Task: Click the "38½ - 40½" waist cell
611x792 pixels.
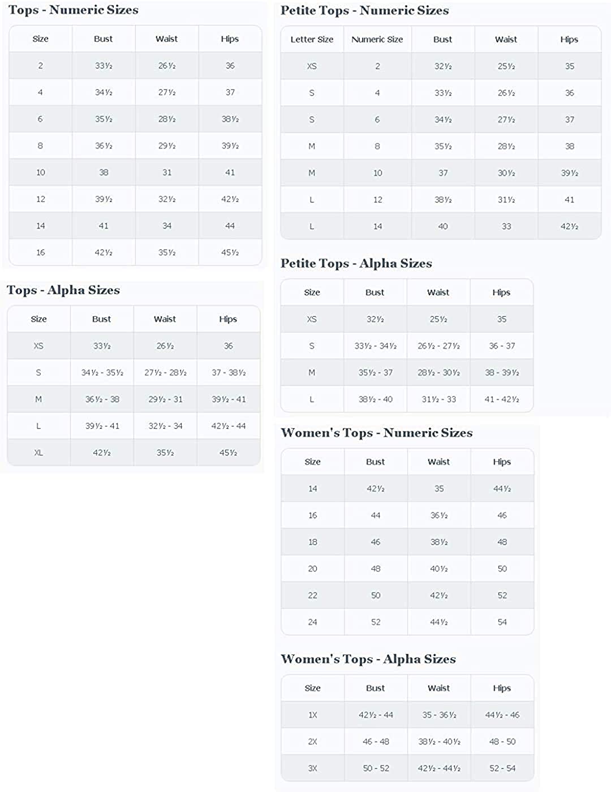Action: pyautogui.click(x=439, y=742)
